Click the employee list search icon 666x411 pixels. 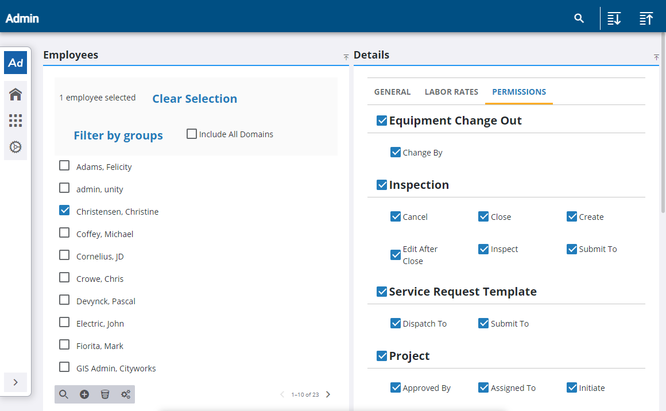coord(64,394)
